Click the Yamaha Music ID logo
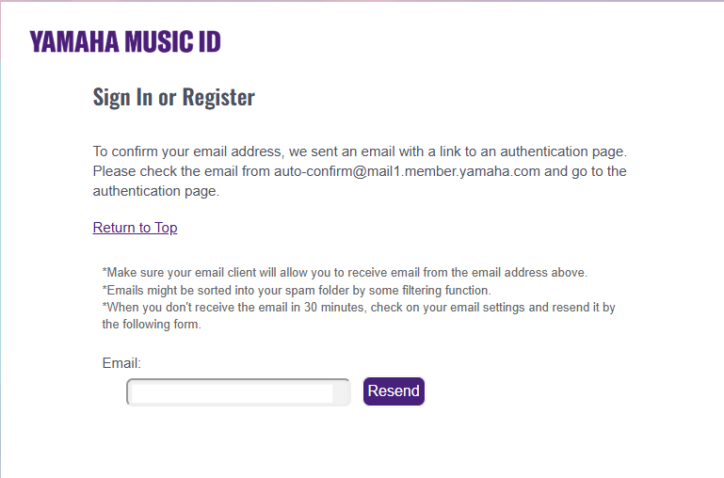 click(x=125, y=41)
